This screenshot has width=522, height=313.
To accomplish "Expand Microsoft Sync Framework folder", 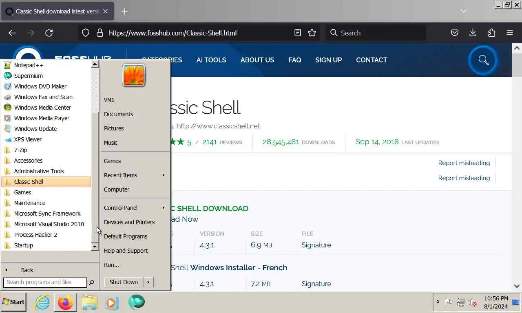I will [46, 214].
